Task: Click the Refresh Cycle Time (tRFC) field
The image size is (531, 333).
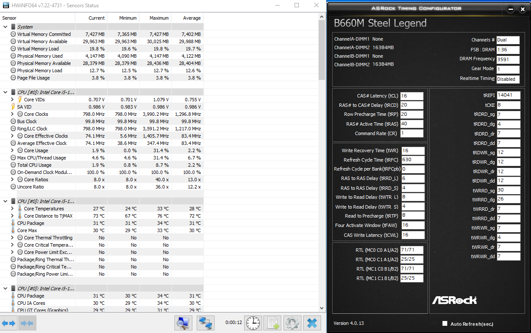Action: [x=413, y=160]
